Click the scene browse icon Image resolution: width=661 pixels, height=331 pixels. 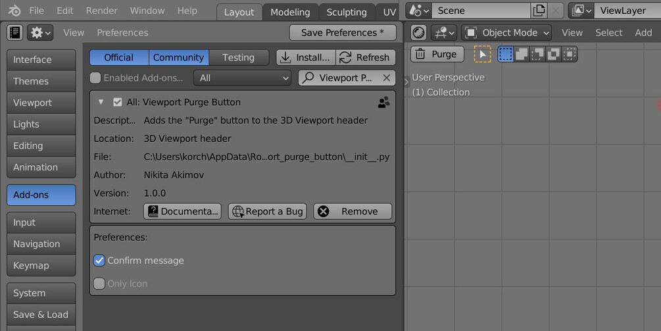[419, 11]
